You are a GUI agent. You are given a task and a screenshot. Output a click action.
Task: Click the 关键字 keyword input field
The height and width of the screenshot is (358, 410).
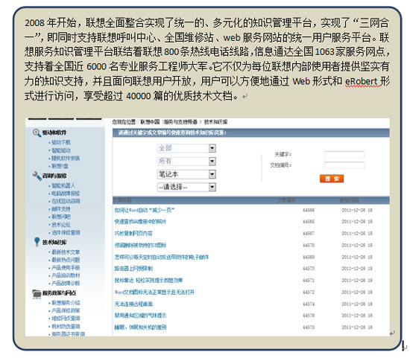coord(344,154)
